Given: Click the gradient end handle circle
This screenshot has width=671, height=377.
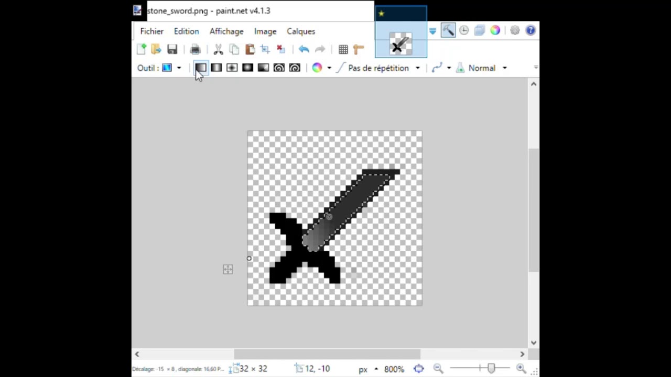Looking at the screenshot, I should point(249,258).
